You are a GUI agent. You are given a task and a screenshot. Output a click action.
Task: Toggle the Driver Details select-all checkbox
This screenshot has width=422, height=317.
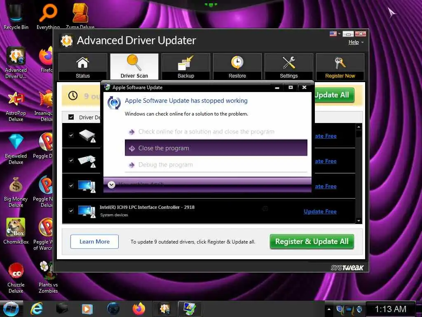point(71,117)
